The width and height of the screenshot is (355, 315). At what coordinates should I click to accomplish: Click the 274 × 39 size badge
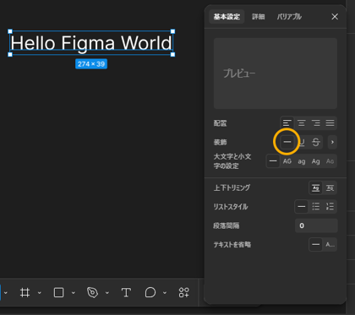point(91,64)
